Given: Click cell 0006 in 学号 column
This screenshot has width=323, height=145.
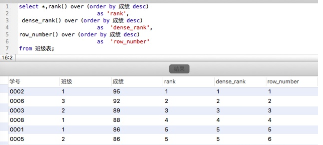Looking at the screenshot, I should point(17,101).
